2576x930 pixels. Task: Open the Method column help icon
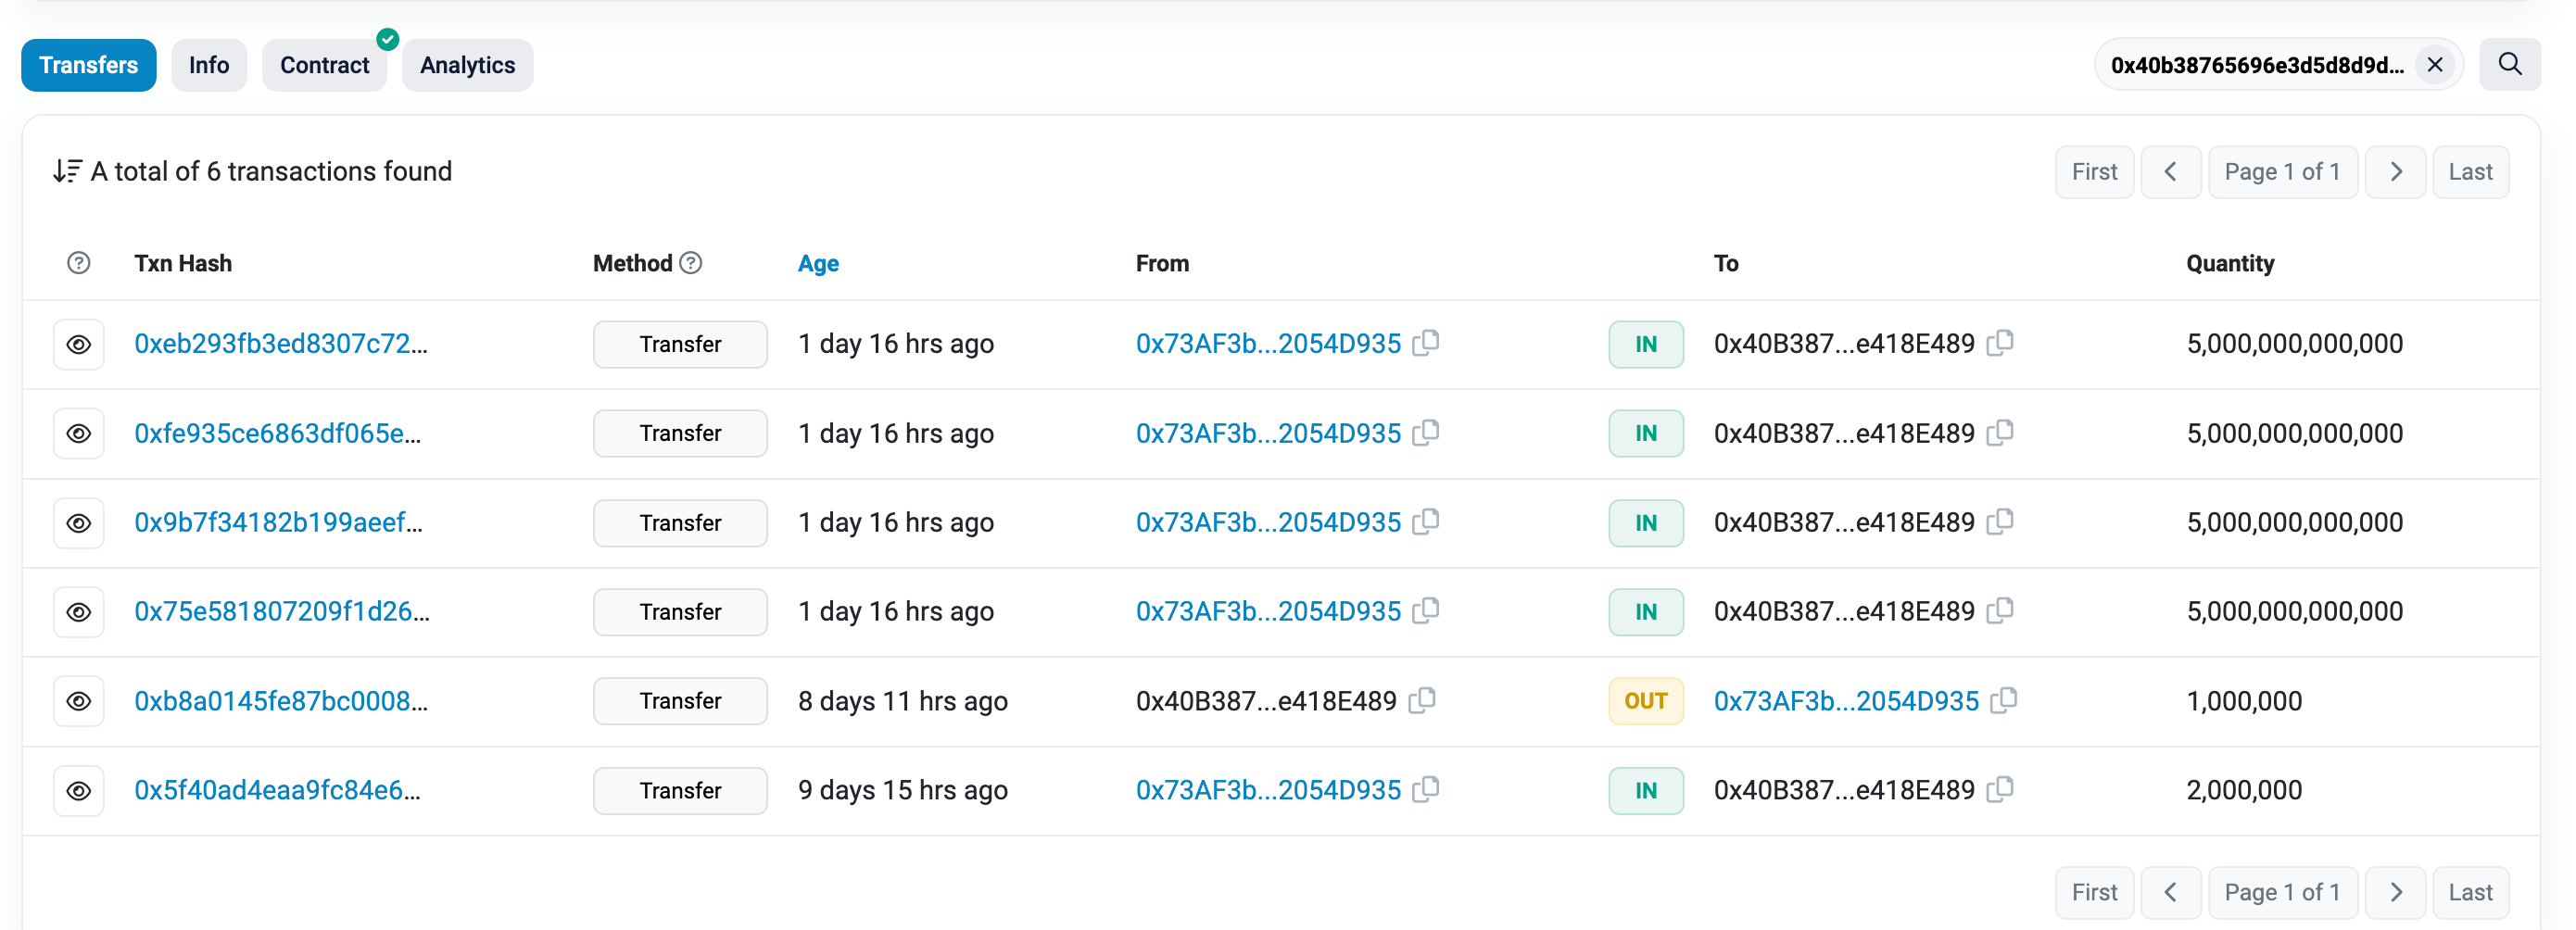point(691,263)
